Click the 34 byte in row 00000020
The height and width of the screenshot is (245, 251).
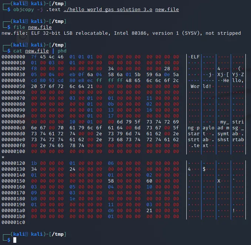[111, 69]
